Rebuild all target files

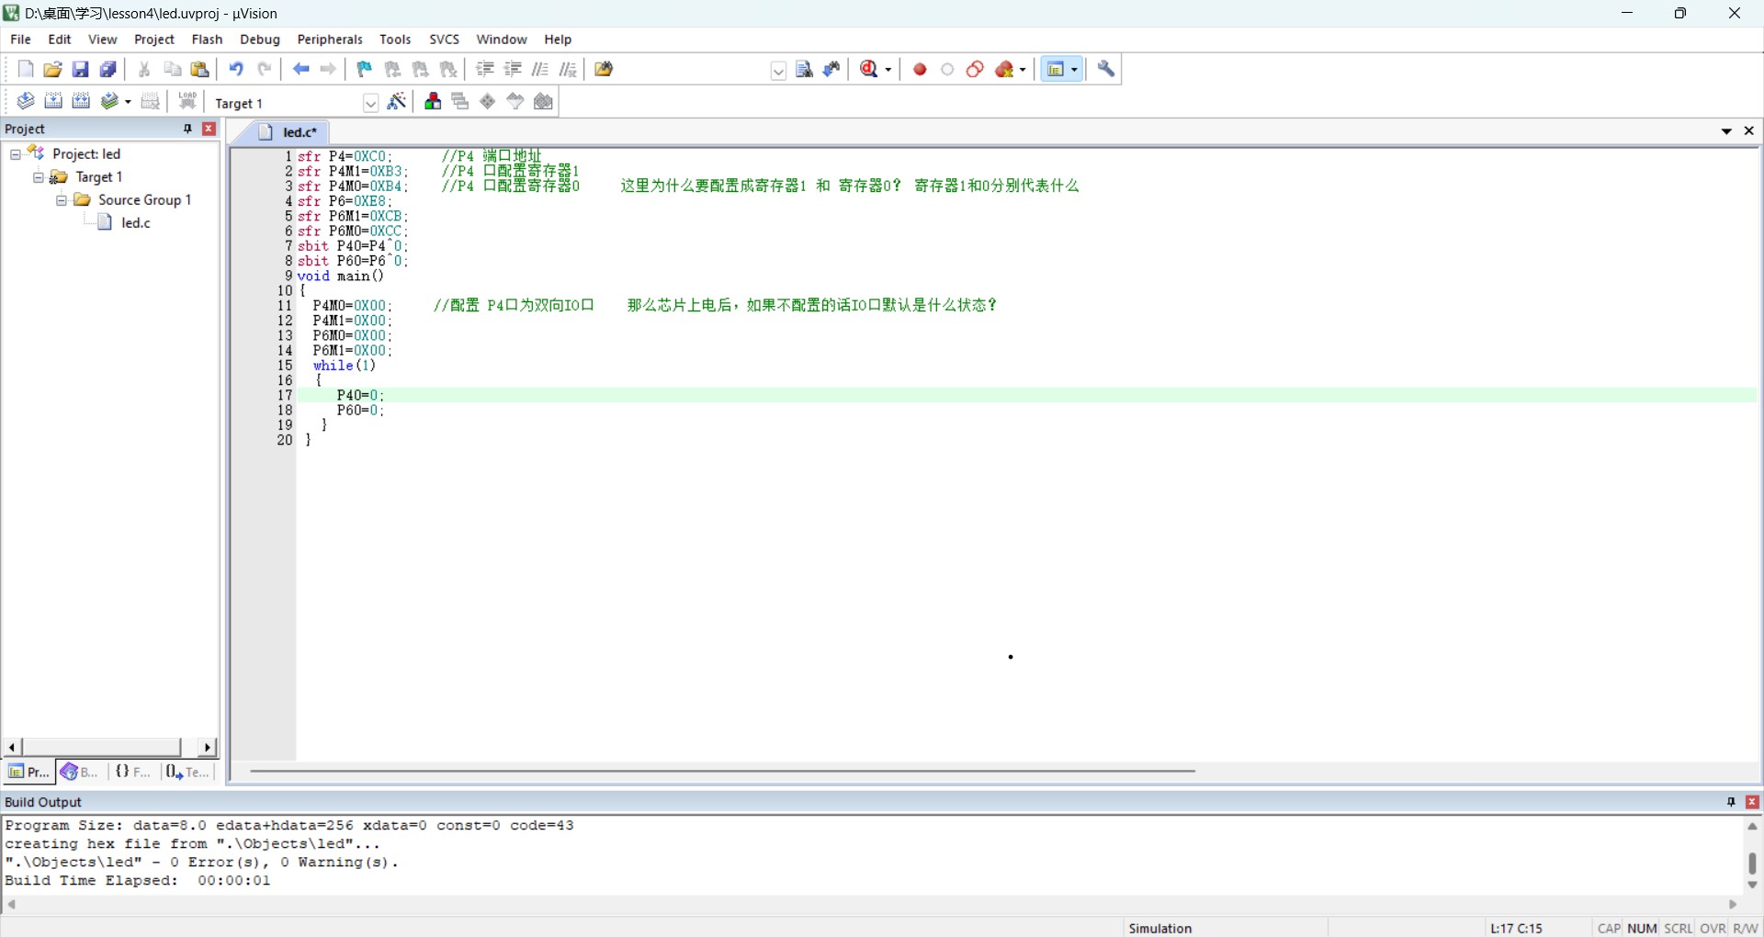(x=81, y=101)
